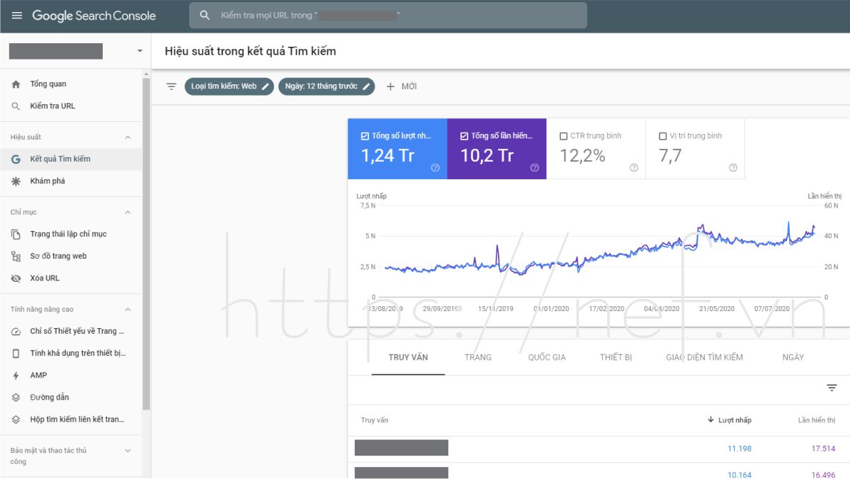Image resolution: width=850 pixels, height=479 pixels.
Task: Collapse the Hiệu suất sidebar section
Action: pos(127,136)
